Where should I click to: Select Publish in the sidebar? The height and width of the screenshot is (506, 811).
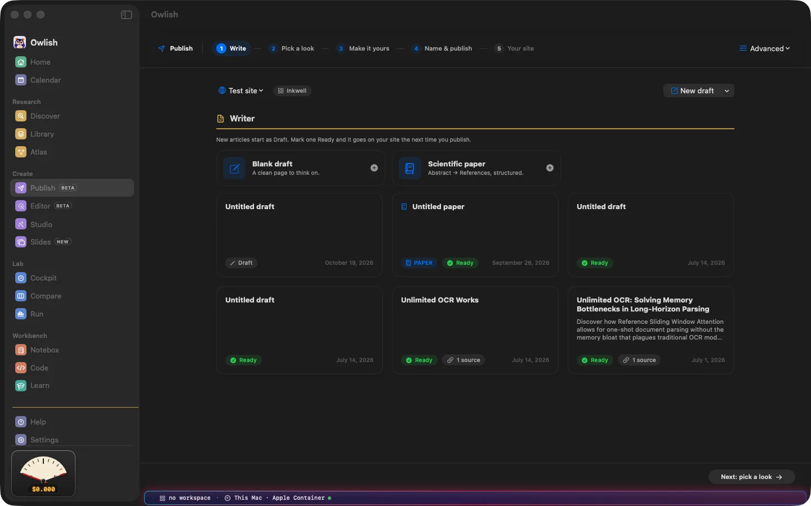(72, 188)
